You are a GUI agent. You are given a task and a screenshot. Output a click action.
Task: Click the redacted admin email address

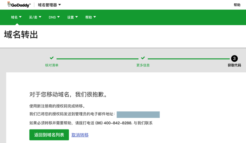click(138, 115)
